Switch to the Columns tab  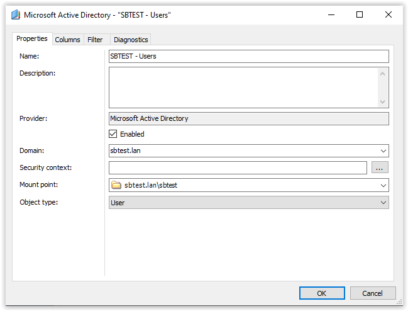pos(68,40)
